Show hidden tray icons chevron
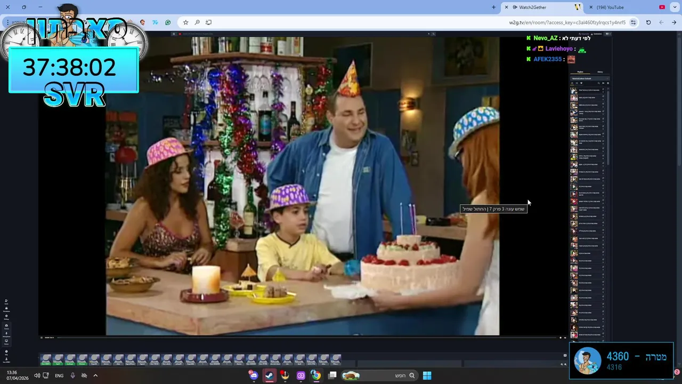 [95, 375]
